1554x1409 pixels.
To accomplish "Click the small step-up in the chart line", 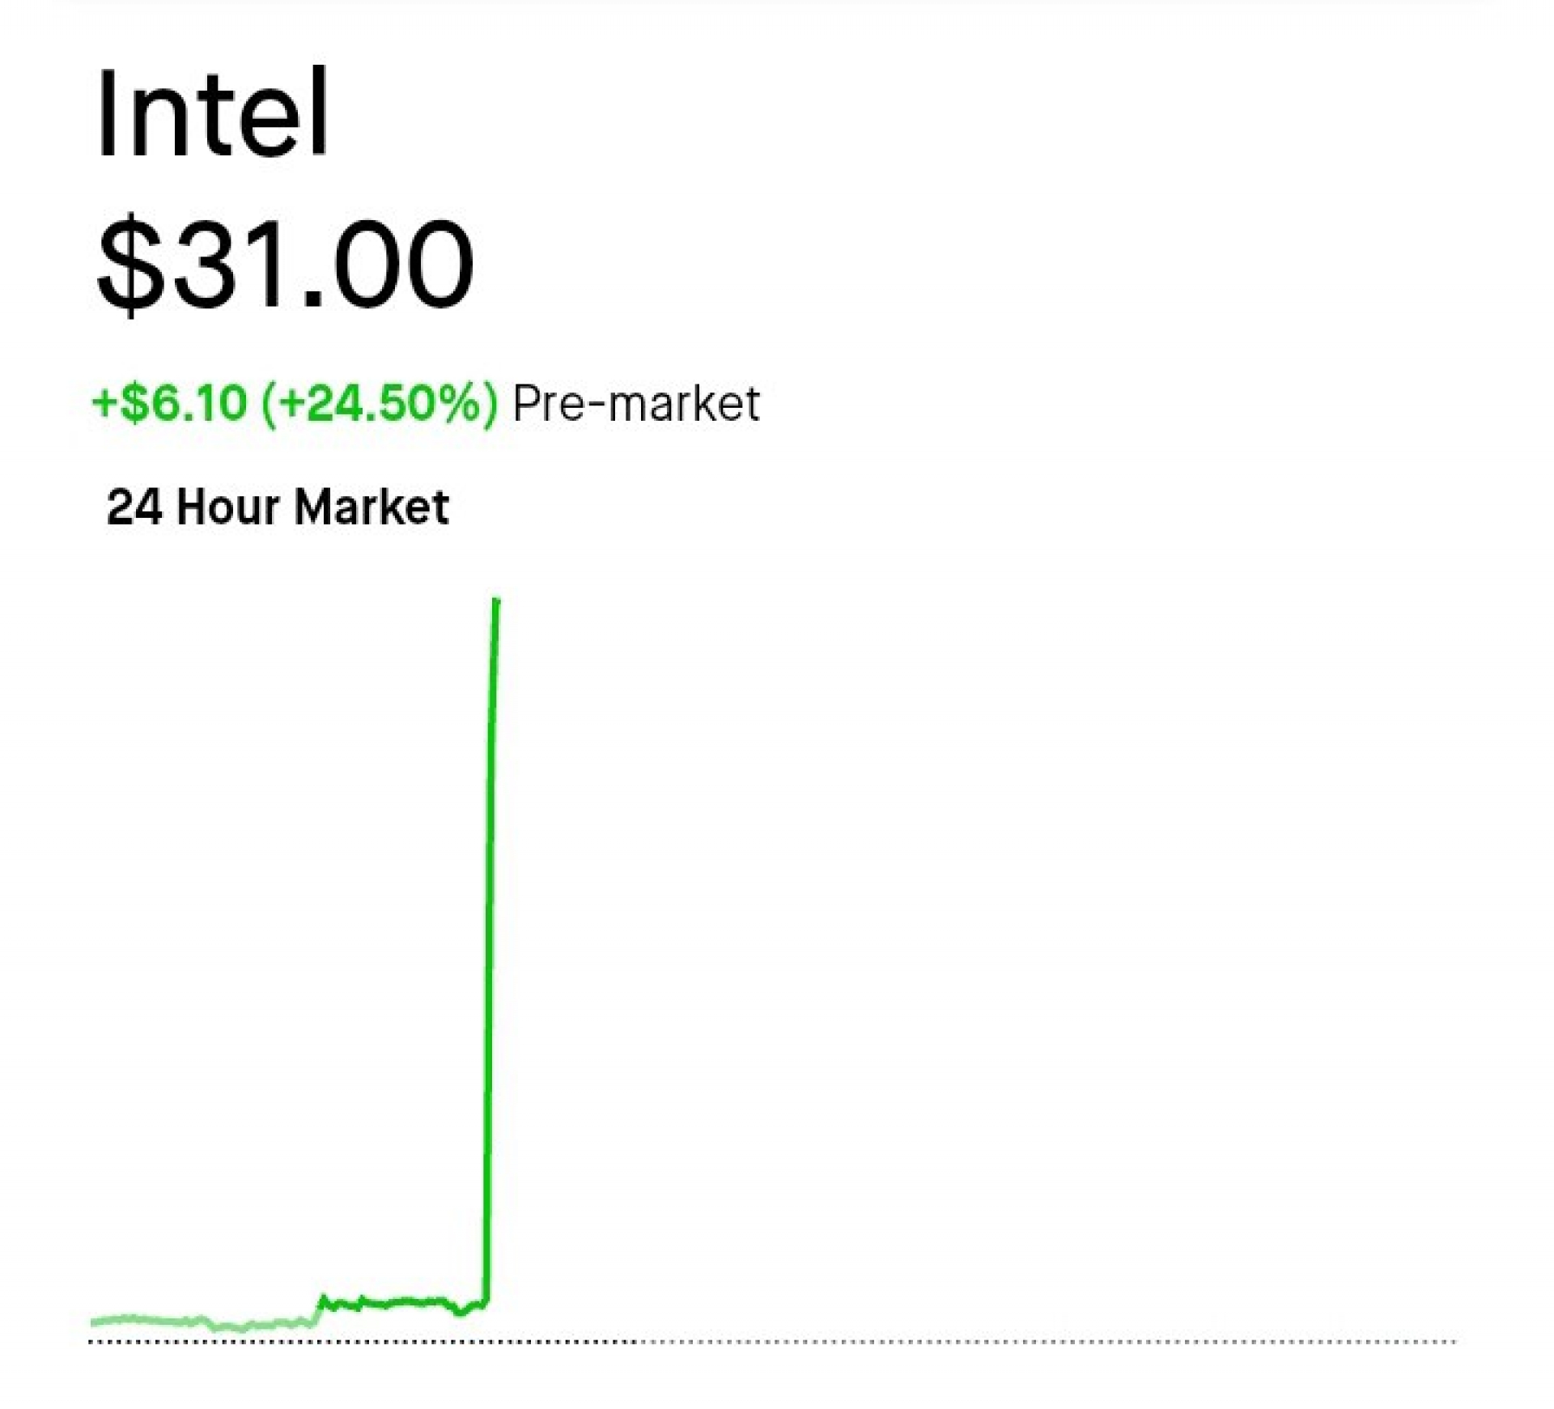I will pyautogui.click(x=320, y=1305).
